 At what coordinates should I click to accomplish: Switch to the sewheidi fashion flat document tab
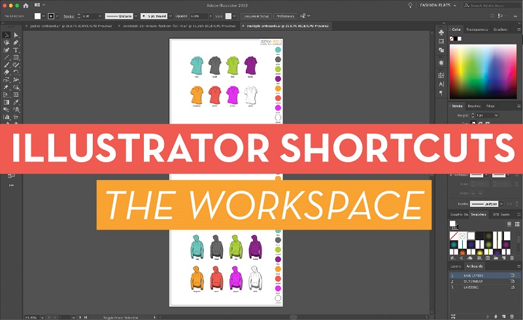pos(179,26)
